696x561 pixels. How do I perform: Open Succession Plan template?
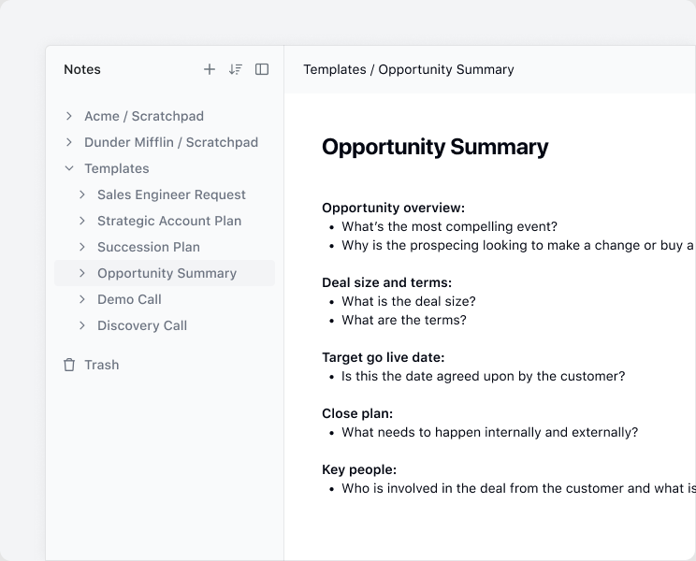(149, 247)
